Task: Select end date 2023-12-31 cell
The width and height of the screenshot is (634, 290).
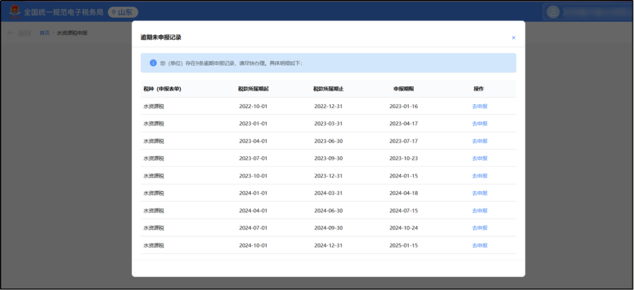Action: pos(328,176)
